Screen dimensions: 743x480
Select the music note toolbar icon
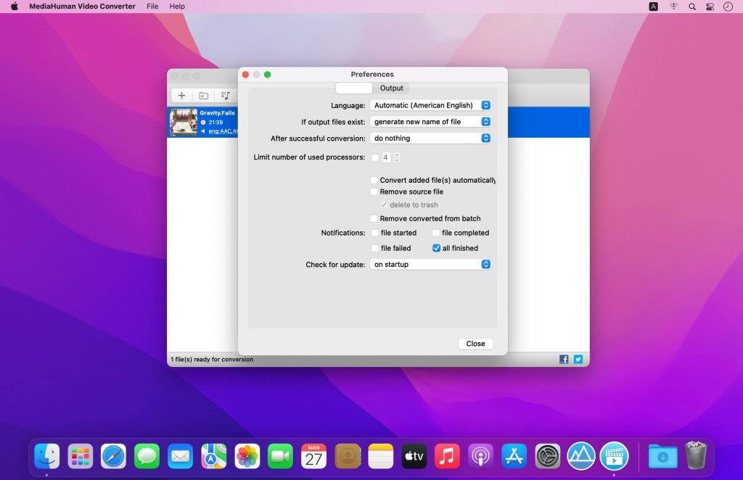click(225, 95)
